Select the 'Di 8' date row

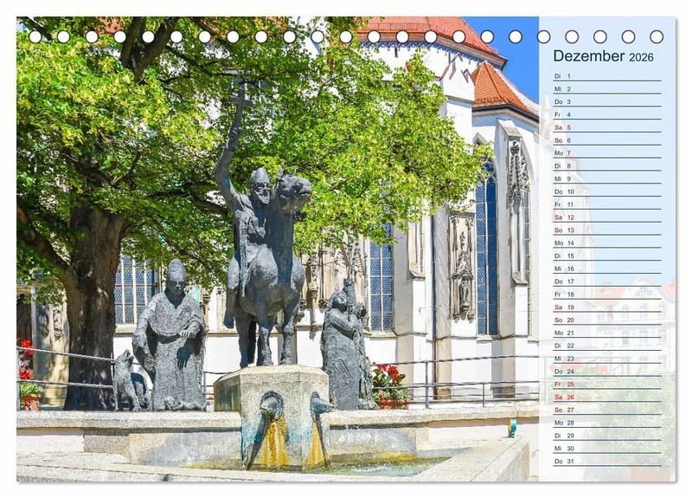(607, 165)
